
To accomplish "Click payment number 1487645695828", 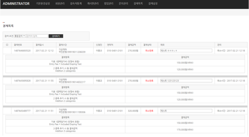I will 22,81.
